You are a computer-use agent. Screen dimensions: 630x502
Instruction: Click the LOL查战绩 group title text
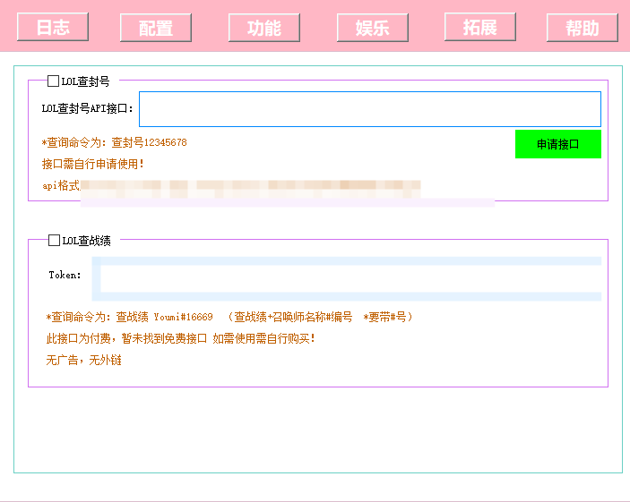coord(86,241)
